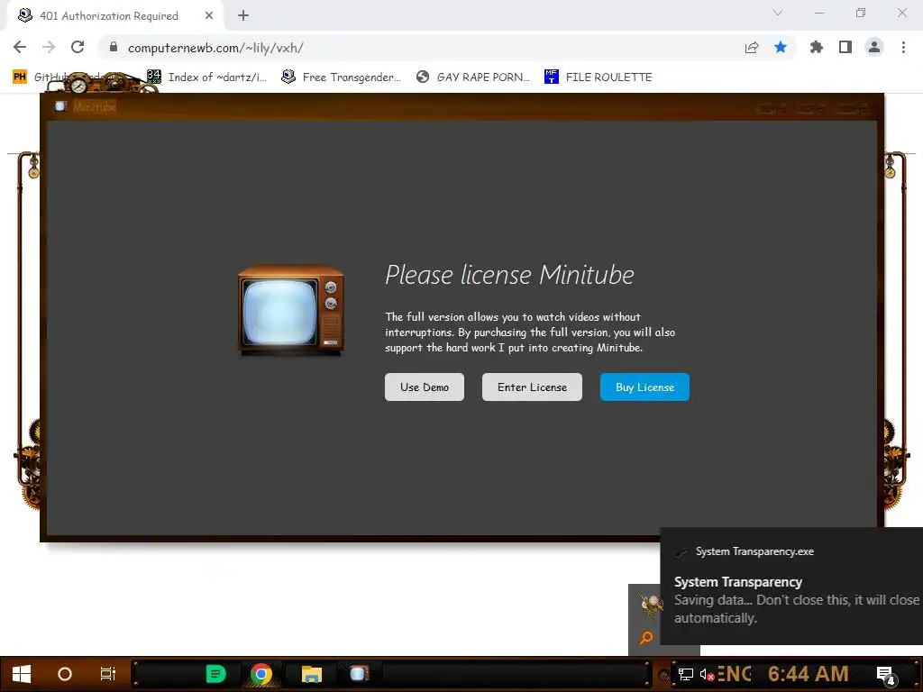The height and width of the screenshot is (692, 923).
Task: Open the Extensions puzzle menu
Action: 817,47
